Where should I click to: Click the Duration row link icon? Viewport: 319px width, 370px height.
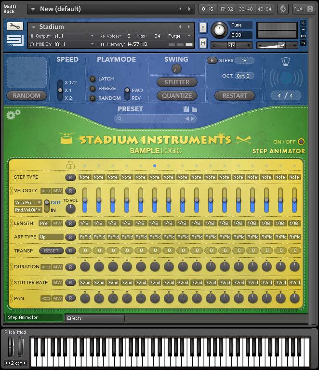pyautogui.click(x=11, y=266)
